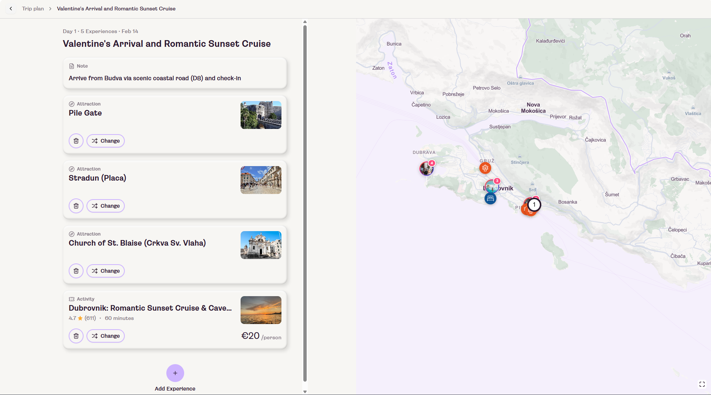Remove the Church of St. Blaise card

pyautogui.click(x=76, y=271)
